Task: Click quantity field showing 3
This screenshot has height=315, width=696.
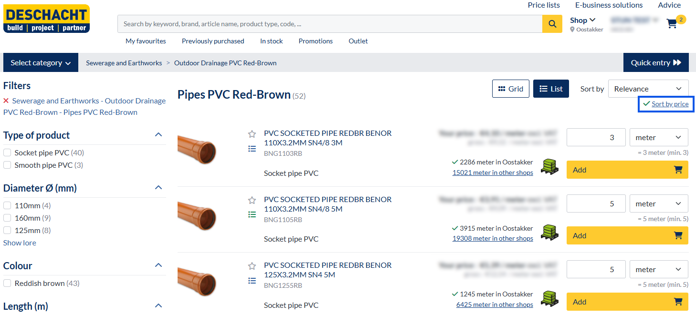Action: pos(596,137)
